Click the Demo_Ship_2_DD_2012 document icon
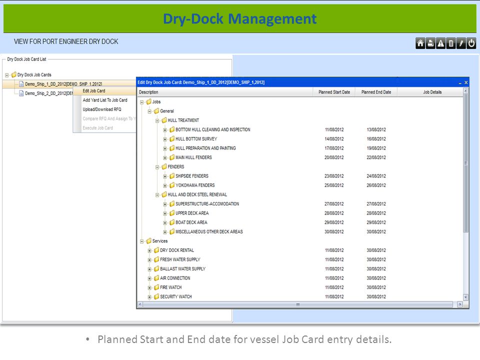The image size is (480, 360). tap(21, 93)
